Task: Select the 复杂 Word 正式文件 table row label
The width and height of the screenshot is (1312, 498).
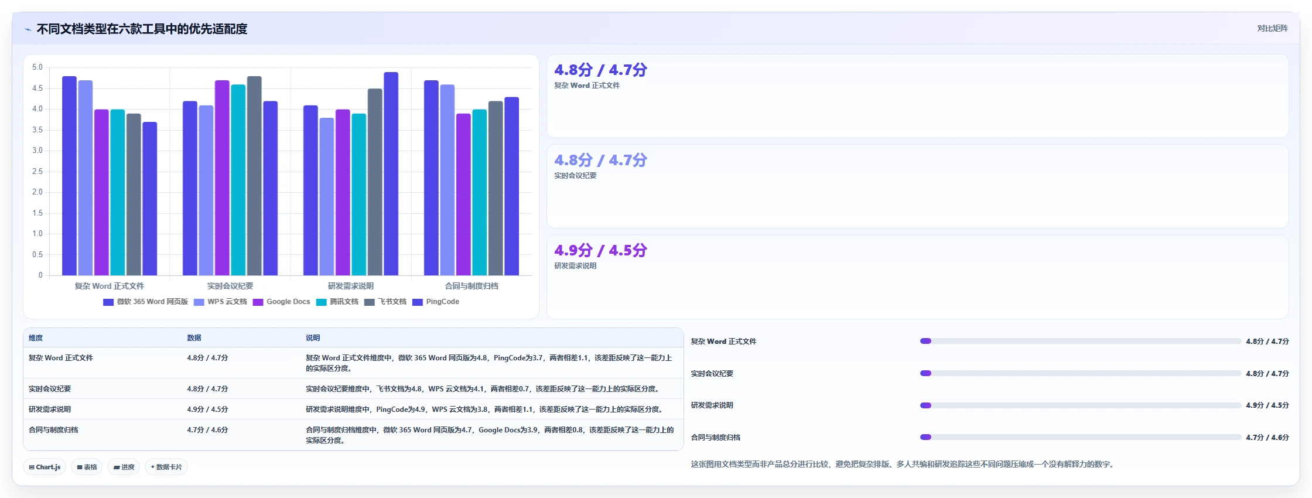Action: coord(61,358)
